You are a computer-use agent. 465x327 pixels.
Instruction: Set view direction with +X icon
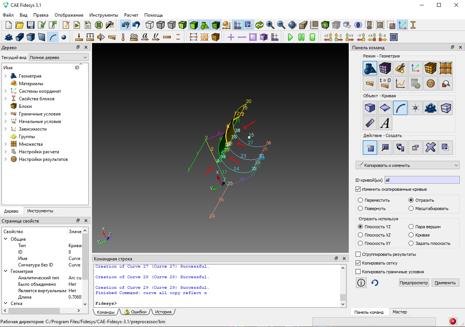tap(372, 37)
